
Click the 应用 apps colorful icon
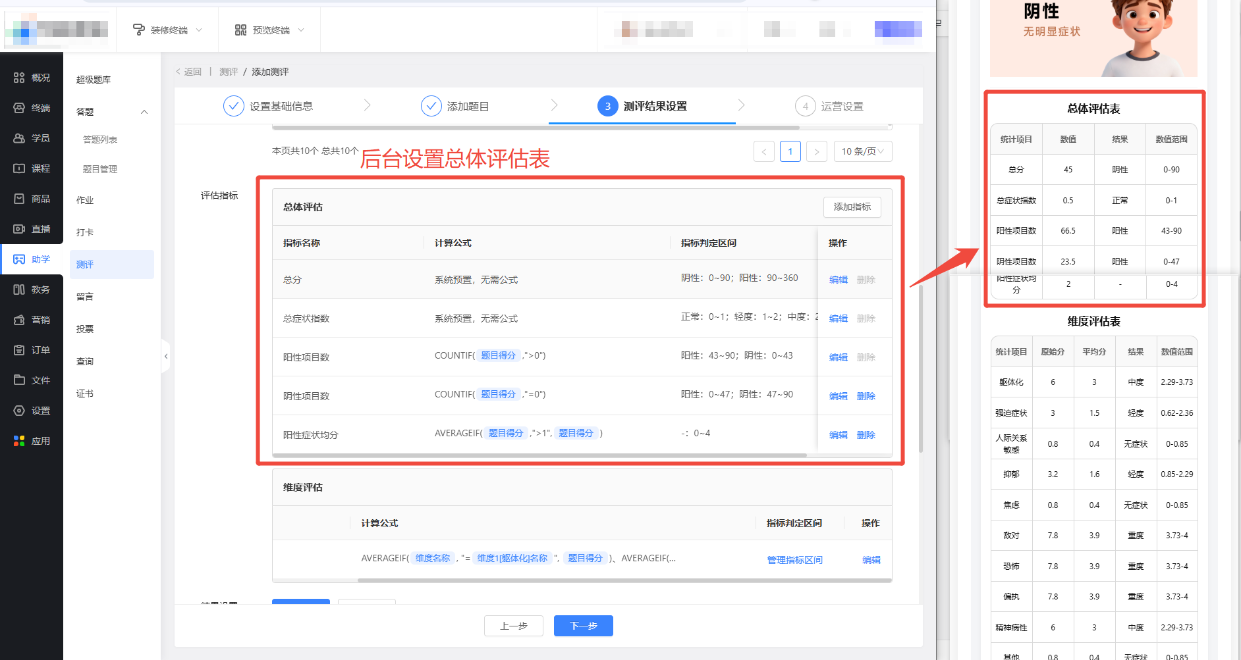(19, 441)
